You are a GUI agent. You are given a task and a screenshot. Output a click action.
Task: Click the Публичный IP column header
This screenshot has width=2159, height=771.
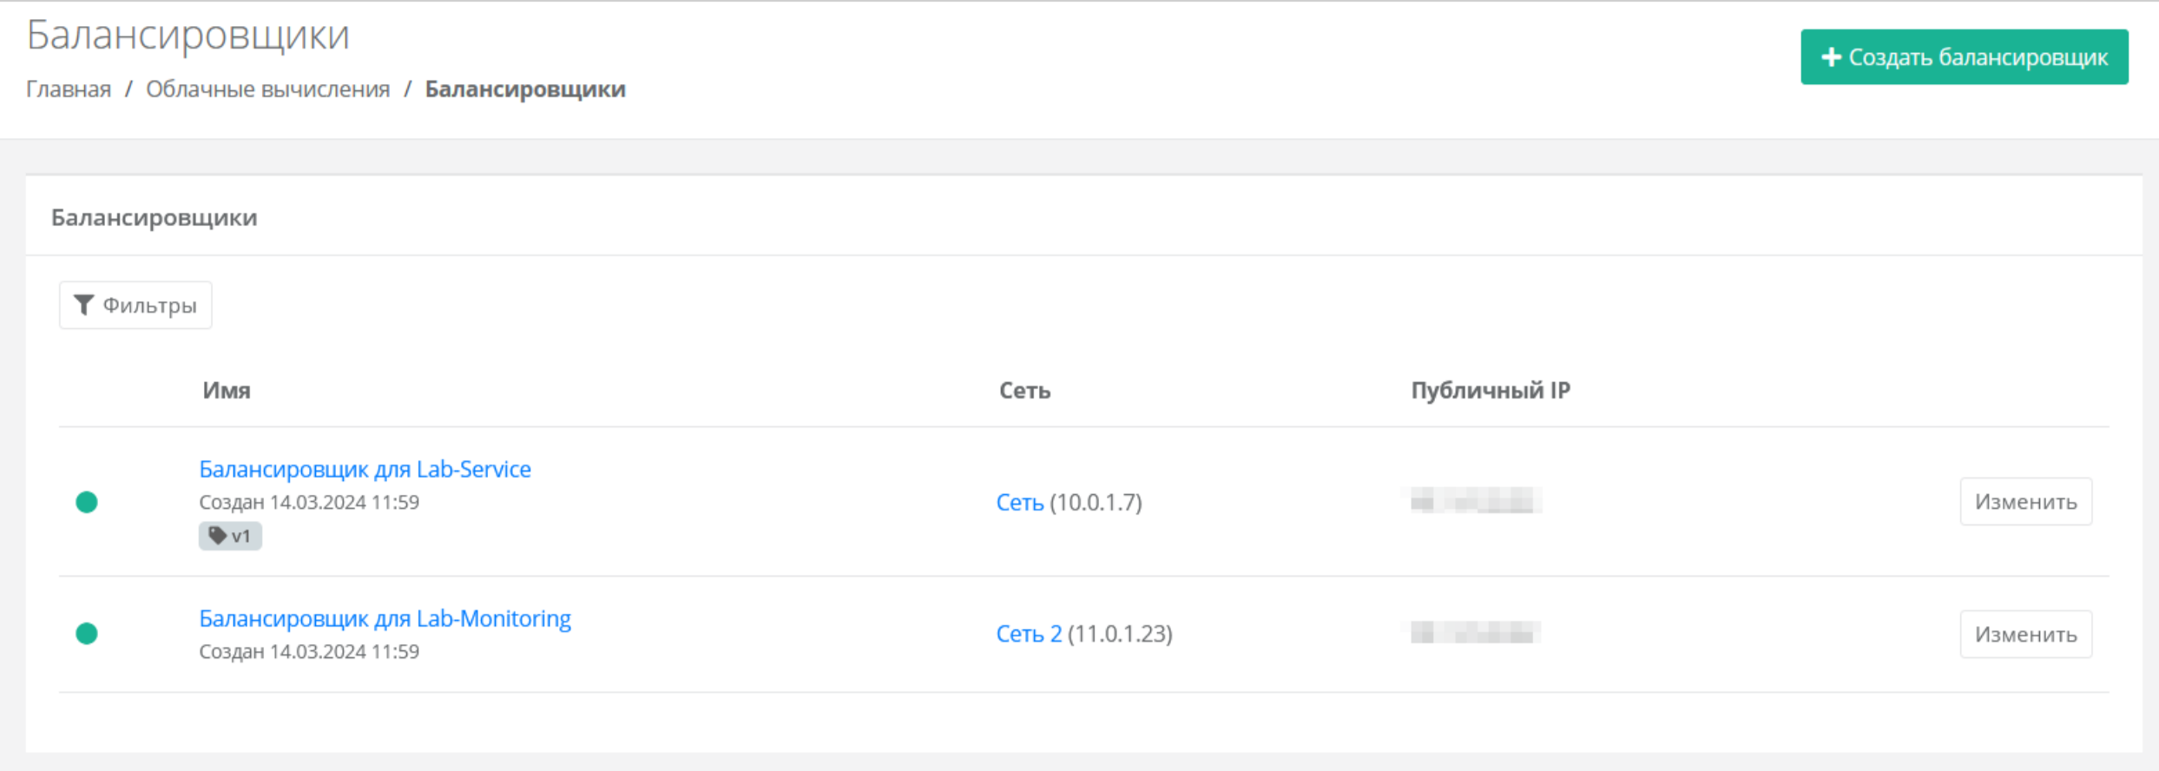click(x=1491, y=391)
